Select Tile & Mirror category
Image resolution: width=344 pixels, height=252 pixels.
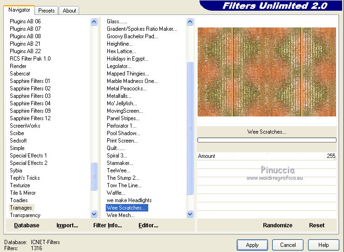[23, 193]
